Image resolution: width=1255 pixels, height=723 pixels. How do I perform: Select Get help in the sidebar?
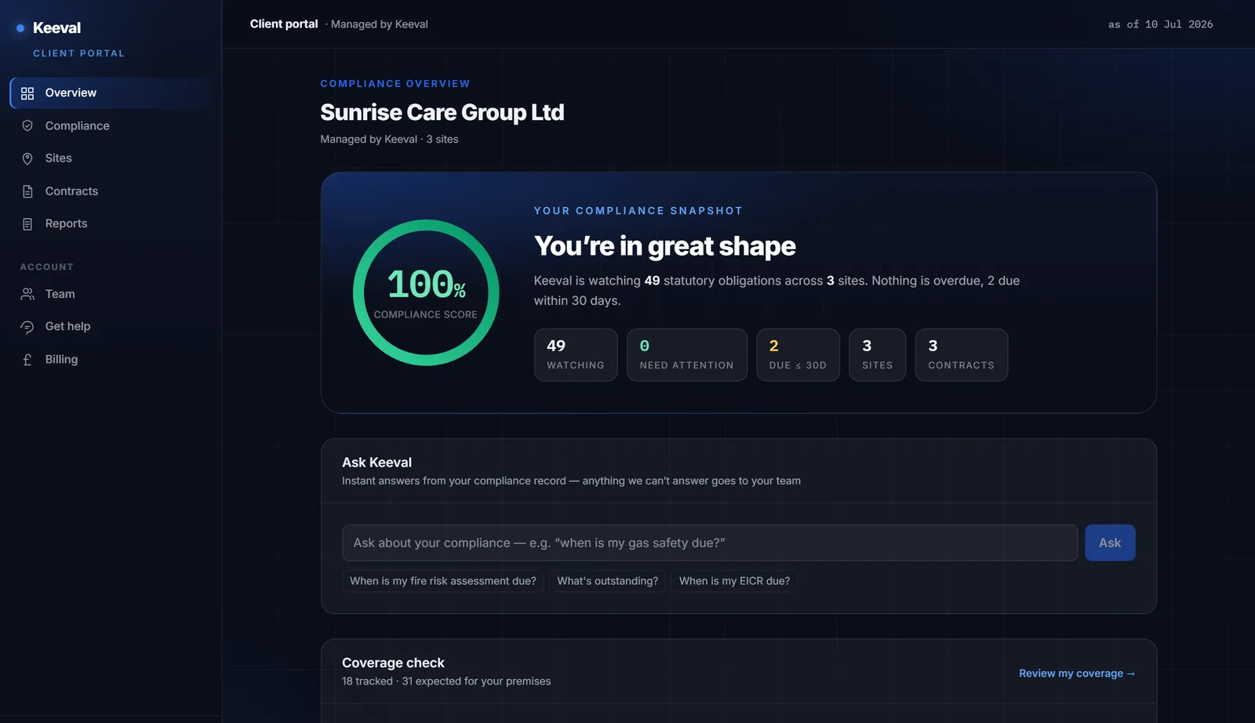point(111,326)
